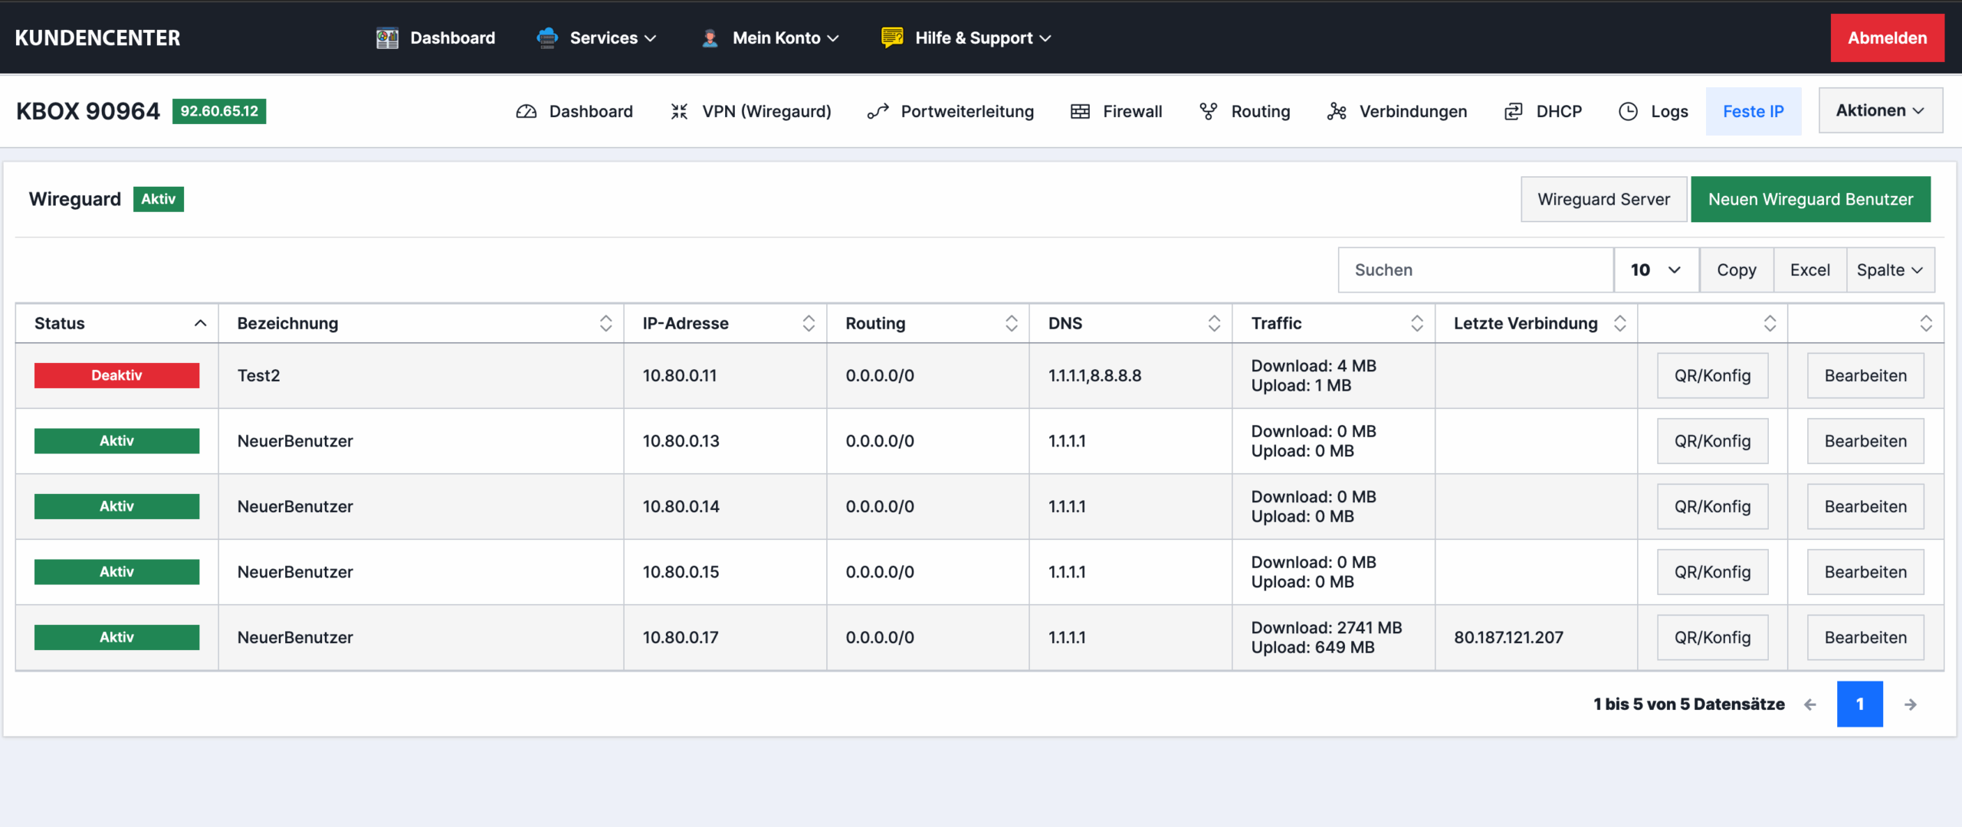Click into the Suchen search field
The image size is (1962, 827).
pos(1475,270)
